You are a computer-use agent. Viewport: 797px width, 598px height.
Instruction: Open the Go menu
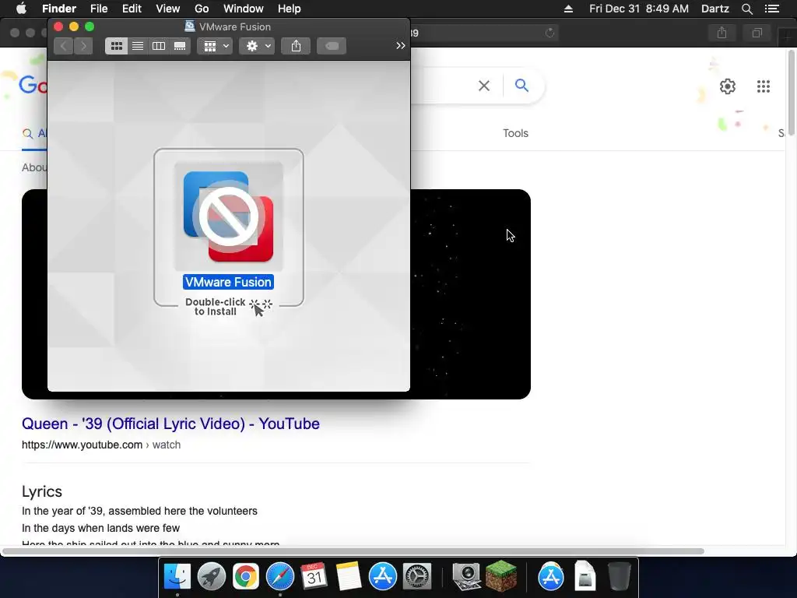coord(202,9)
